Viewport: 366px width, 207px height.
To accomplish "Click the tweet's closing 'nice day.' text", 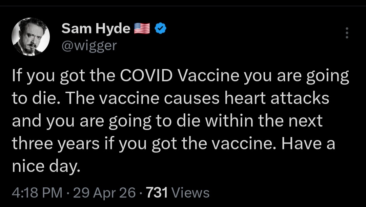I will pyautogui.click(x=46, y=167).
